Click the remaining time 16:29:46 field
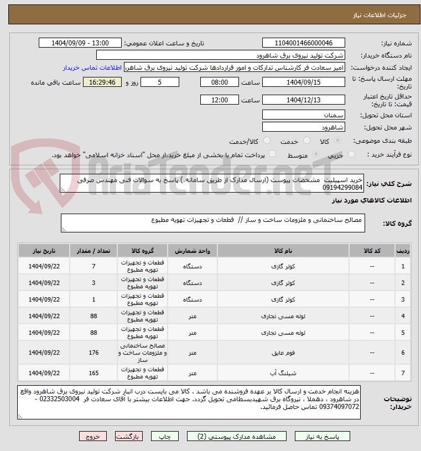Viewport: 421px width, 451px height. point(102,82)
